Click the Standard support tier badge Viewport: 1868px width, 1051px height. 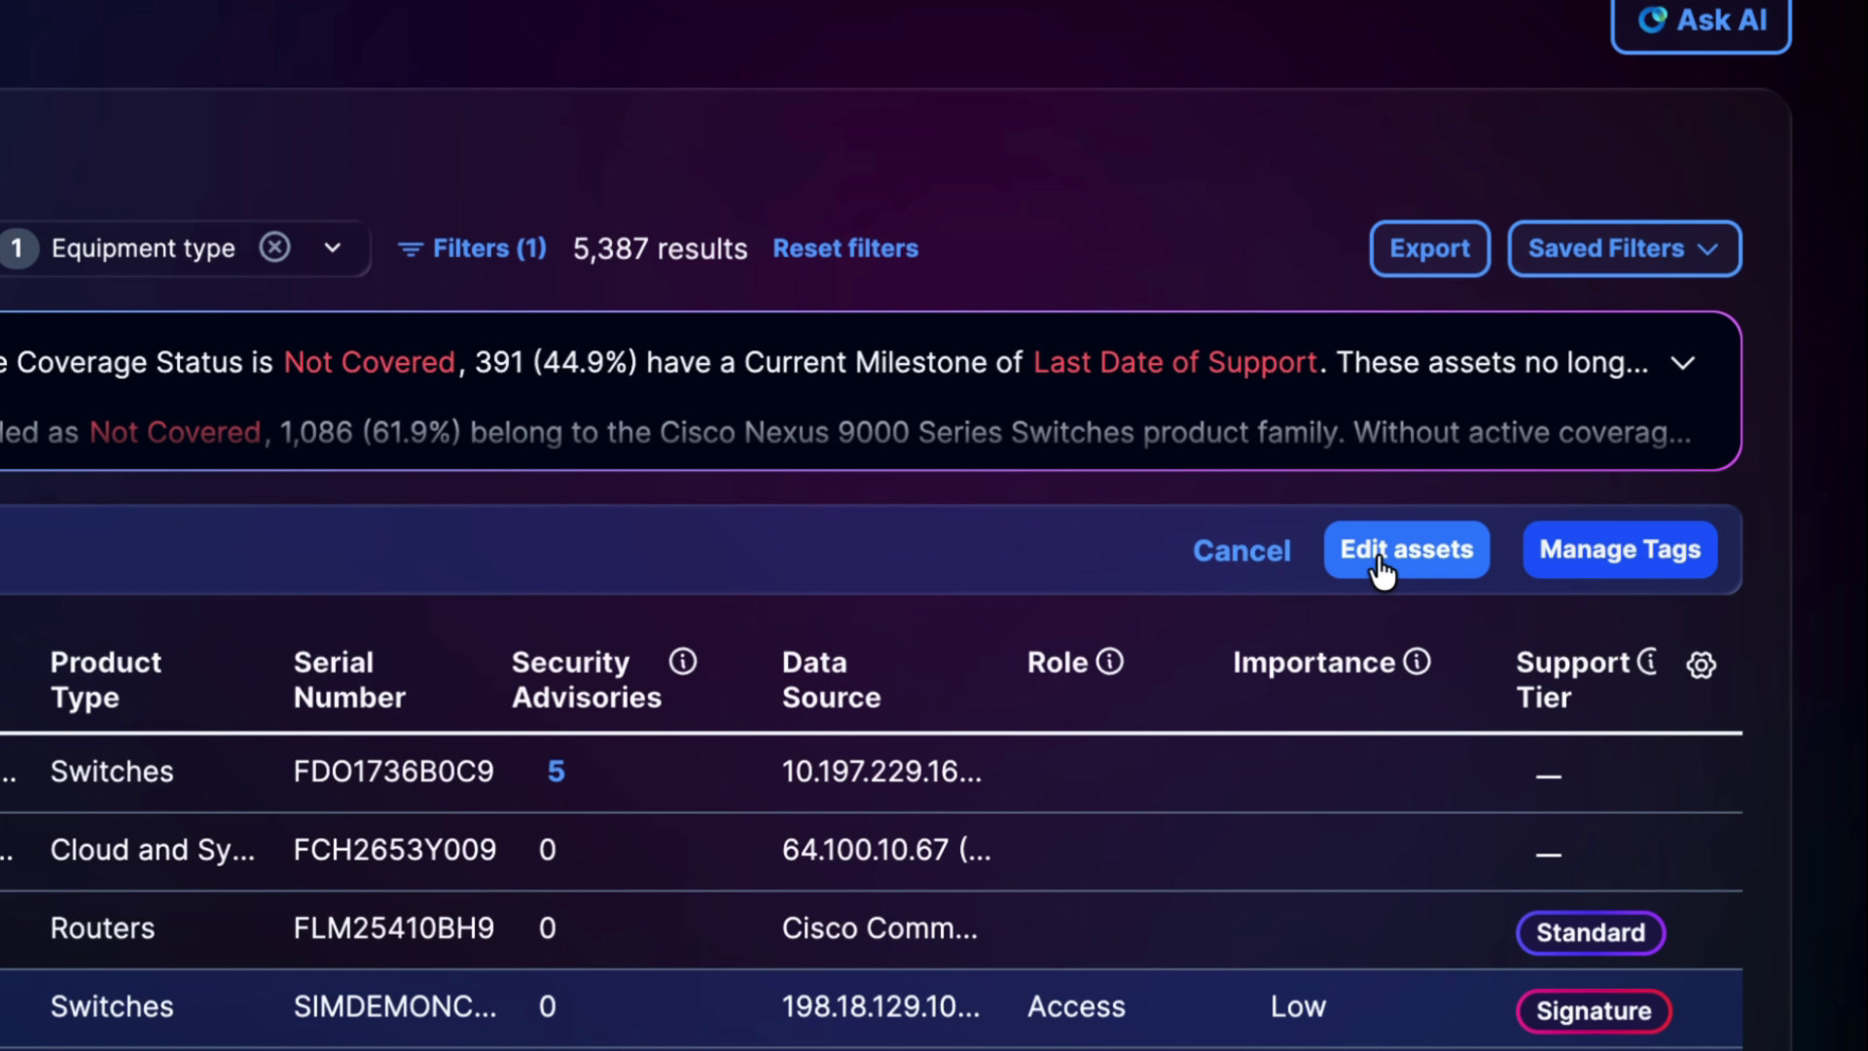(x=1591, y=932)
